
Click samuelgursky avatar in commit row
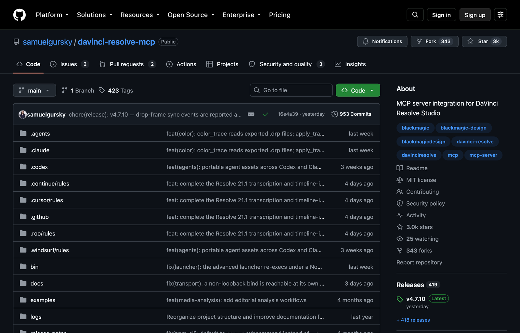pos(23,114)
